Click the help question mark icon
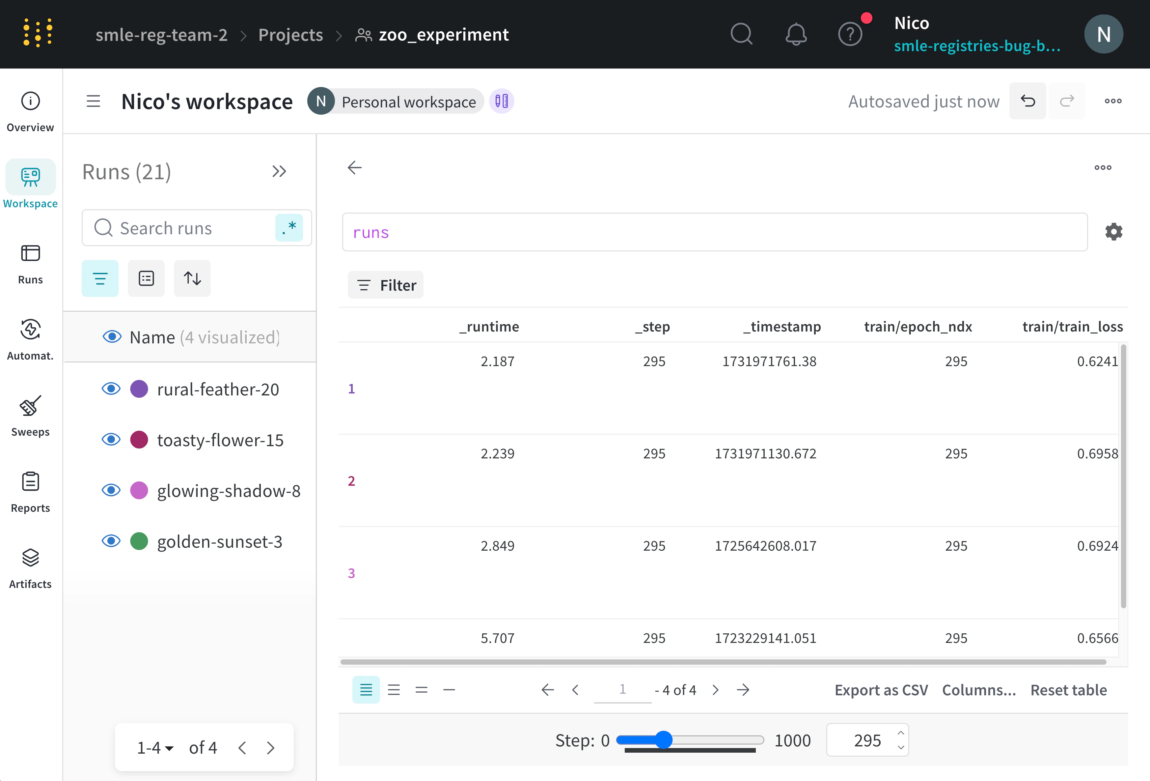1150x781 pixels. pos(850,35)
